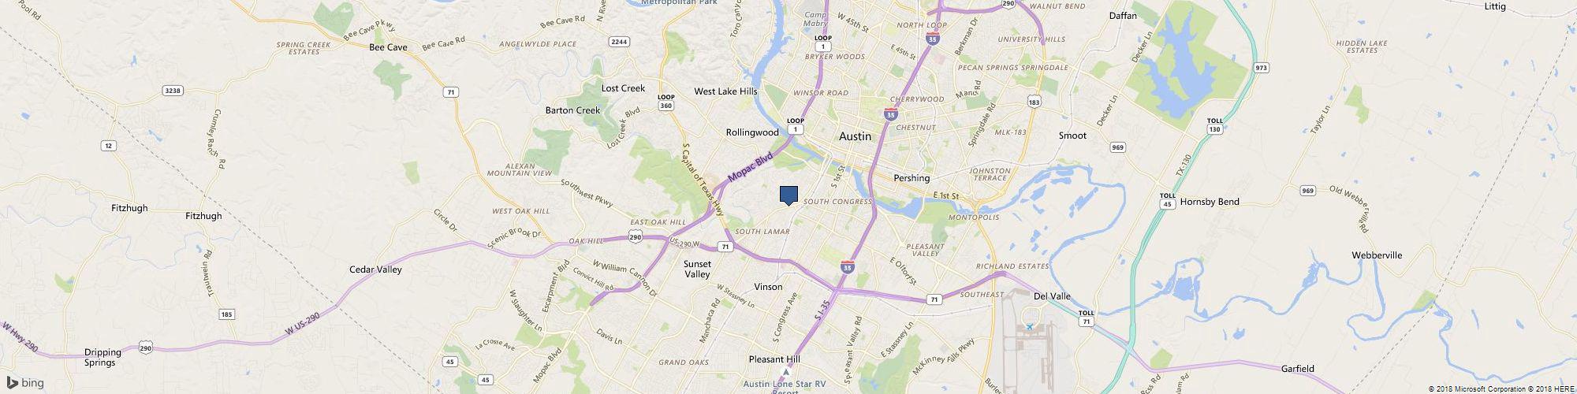Click the Del Valle label

click(1052, 296)
